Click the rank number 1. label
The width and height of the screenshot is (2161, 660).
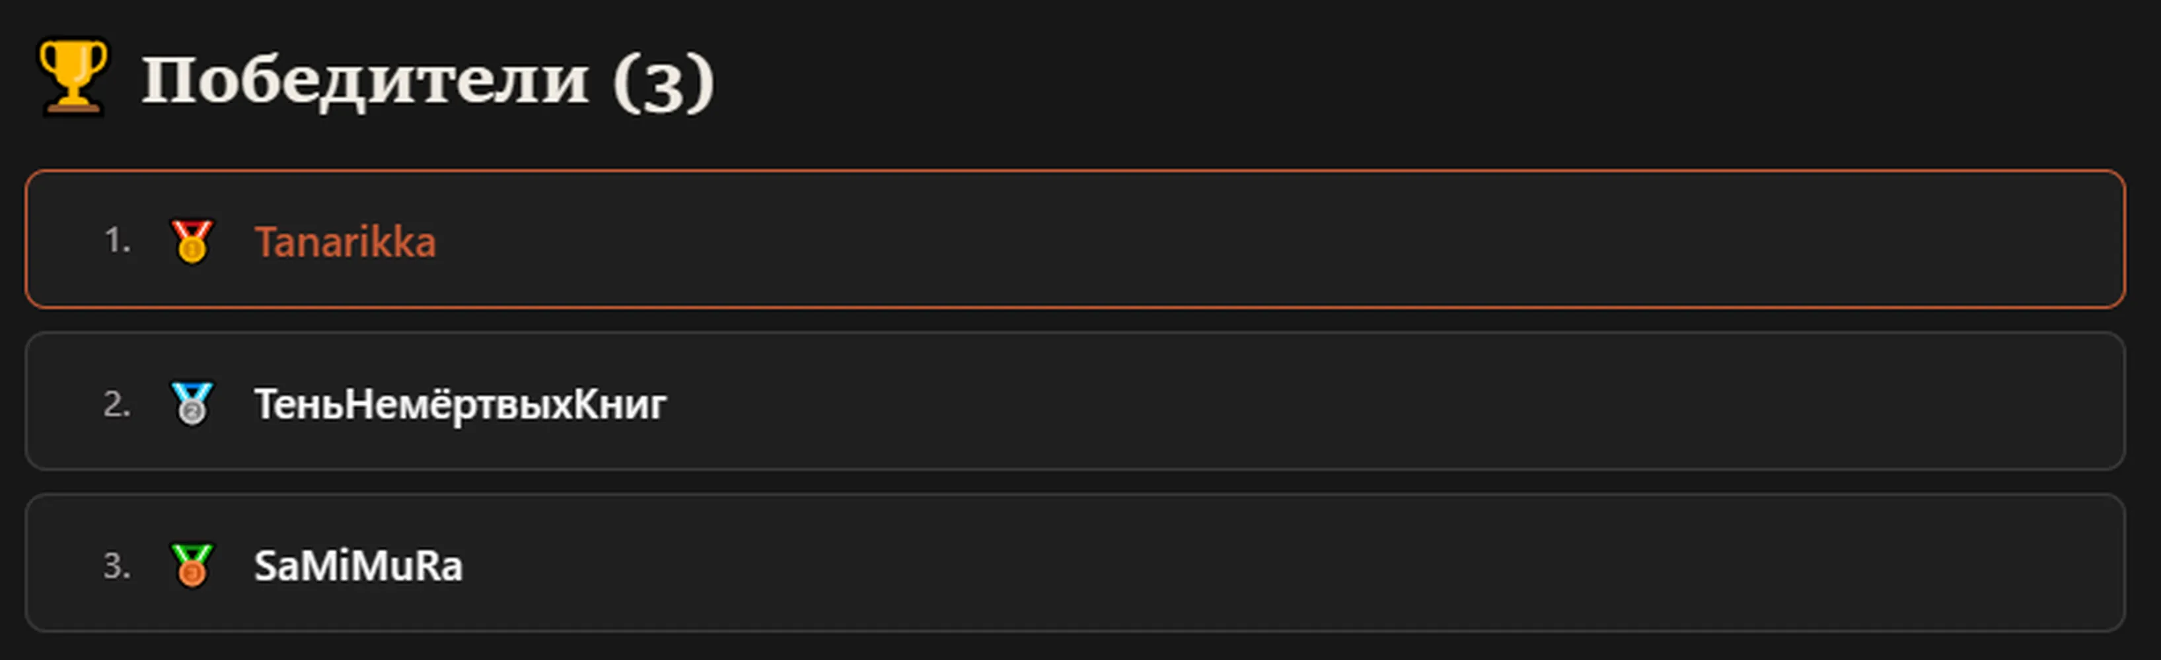[x=118, y=241]
